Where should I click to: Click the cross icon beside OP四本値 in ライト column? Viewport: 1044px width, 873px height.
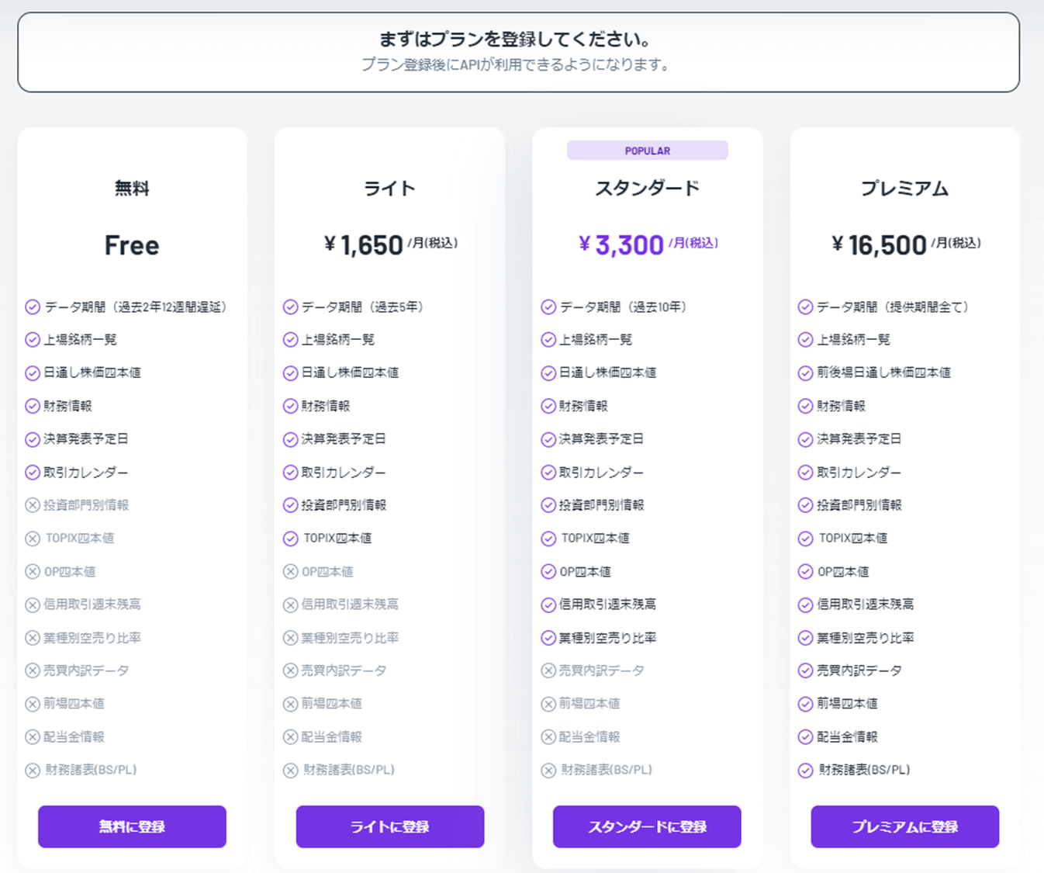(x=289, y=571)
